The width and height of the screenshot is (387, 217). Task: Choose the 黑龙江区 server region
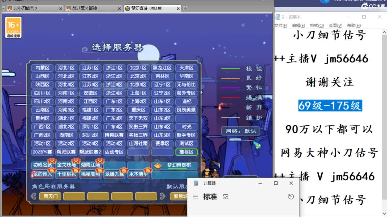click(x=162, y=68)
